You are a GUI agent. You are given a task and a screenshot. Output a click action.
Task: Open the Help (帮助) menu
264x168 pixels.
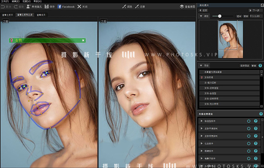38,2
